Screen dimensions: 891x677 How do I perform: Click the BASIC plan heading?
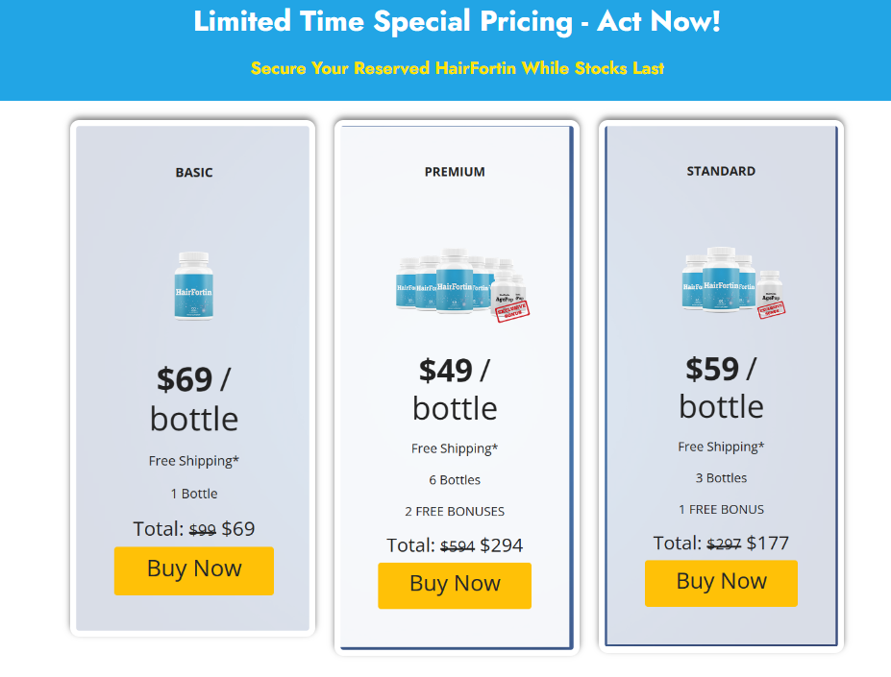tap(194, 173)
